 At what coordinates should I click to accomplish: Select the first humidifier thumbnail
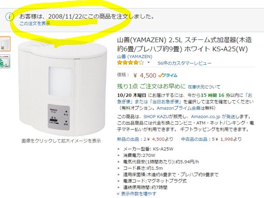[5, 44]
